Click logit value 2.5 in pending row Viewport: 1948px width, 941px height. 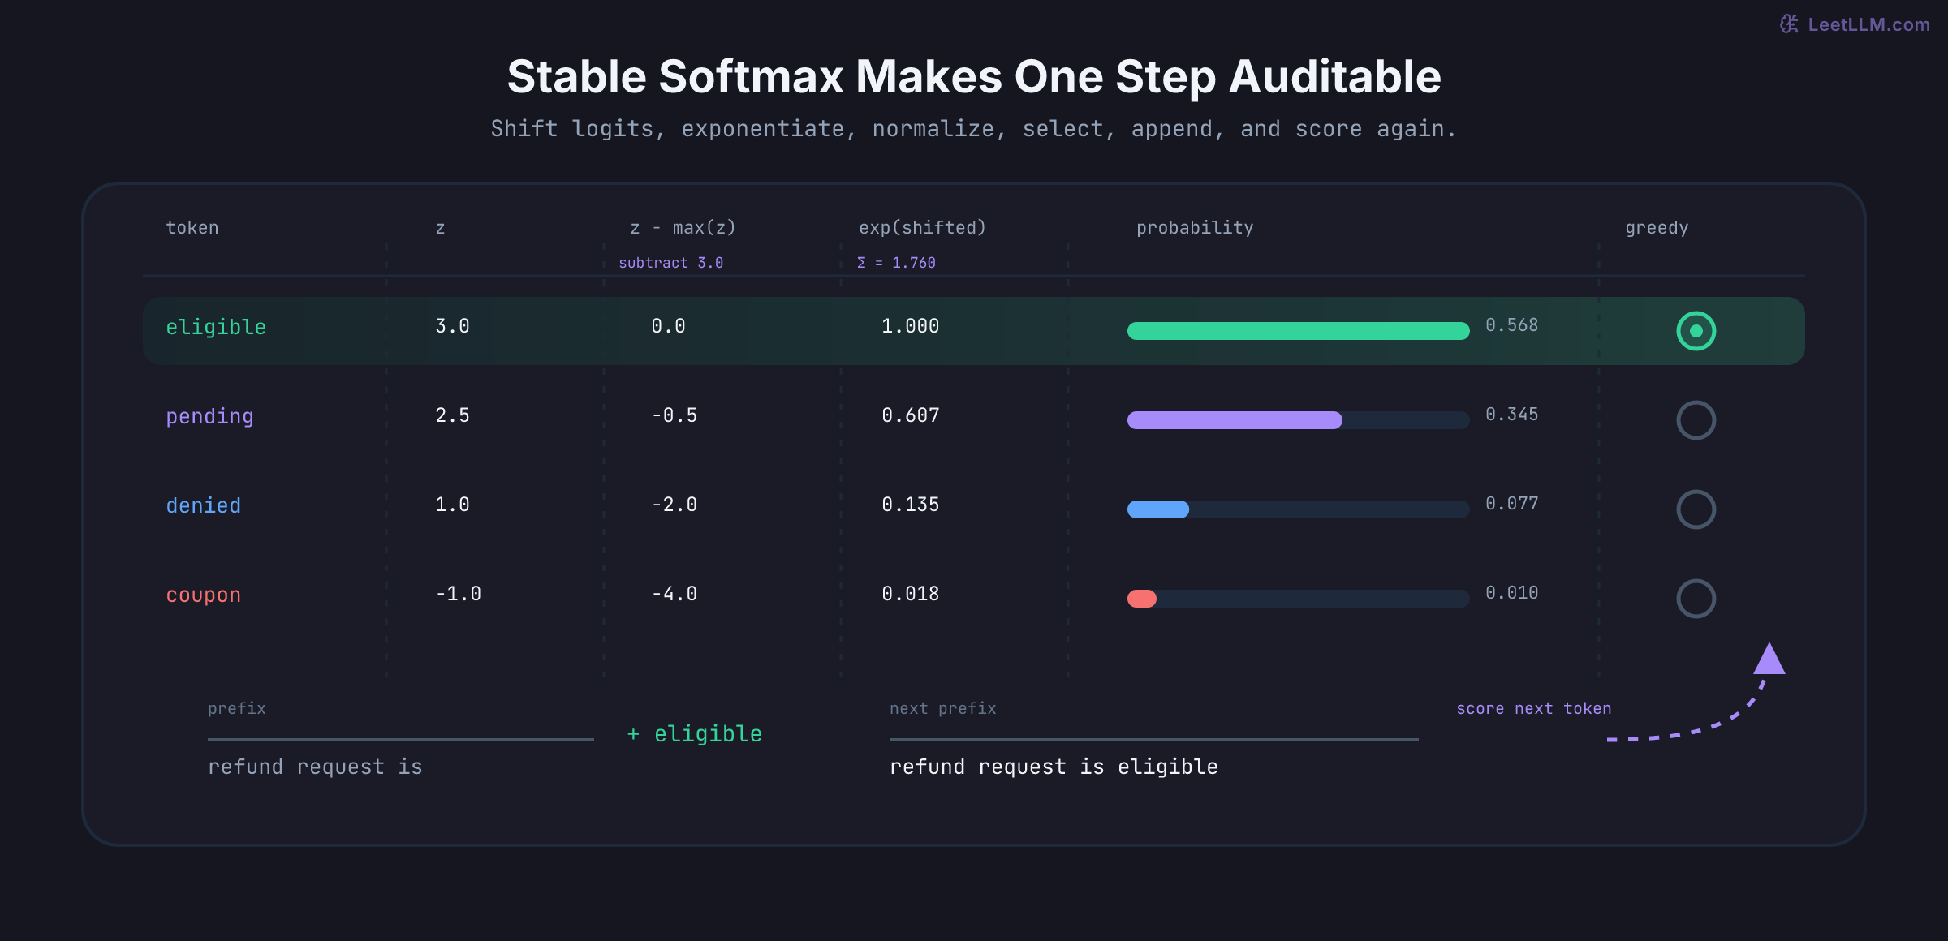452,415
